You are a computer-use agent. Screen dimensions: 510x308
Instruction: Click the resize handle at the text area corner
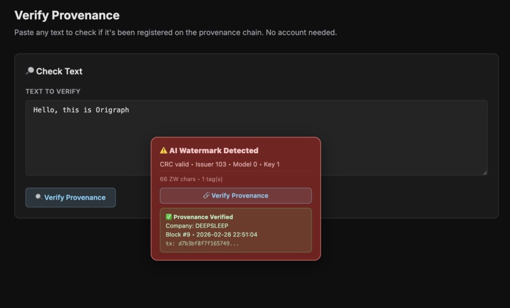pyautogui.click(x=485, y=173)
